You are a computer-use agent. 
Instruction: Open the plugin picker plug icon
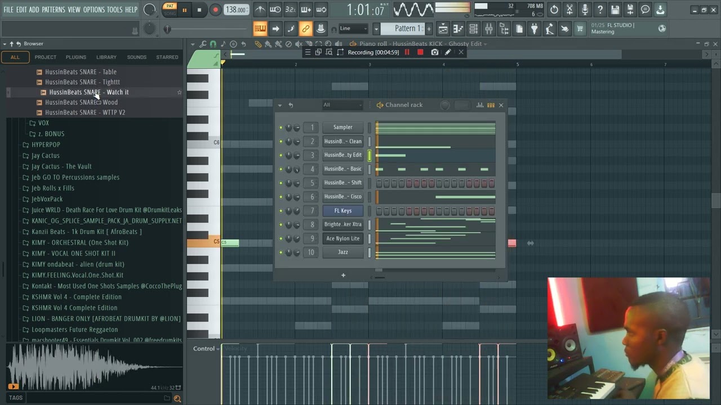coord(534,29)
